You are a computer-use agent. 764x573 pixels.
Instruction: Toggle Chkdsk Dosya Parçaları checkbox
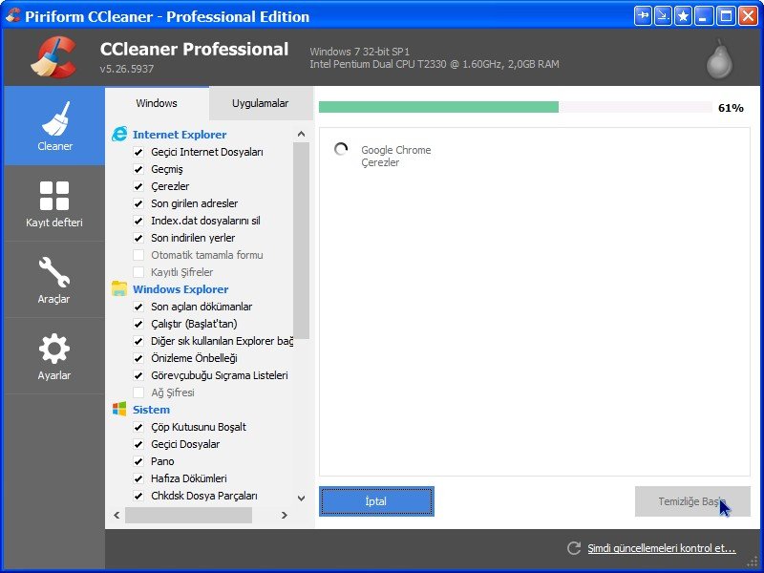(x=138, y=496)
